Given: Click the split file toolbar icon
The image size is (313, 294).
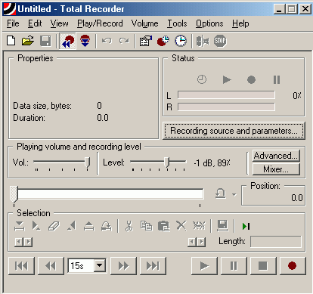Looking at the screenshot, I should (x=203, y=41).
